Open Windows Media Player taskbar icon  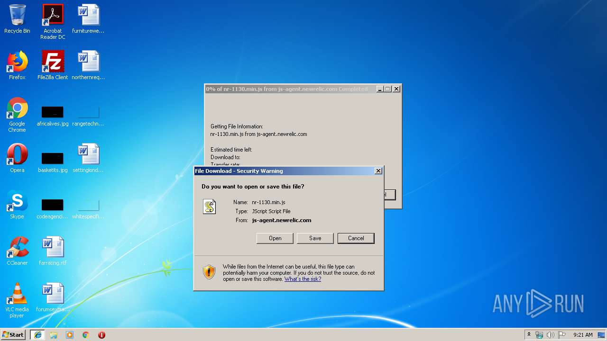pos(70,335)
